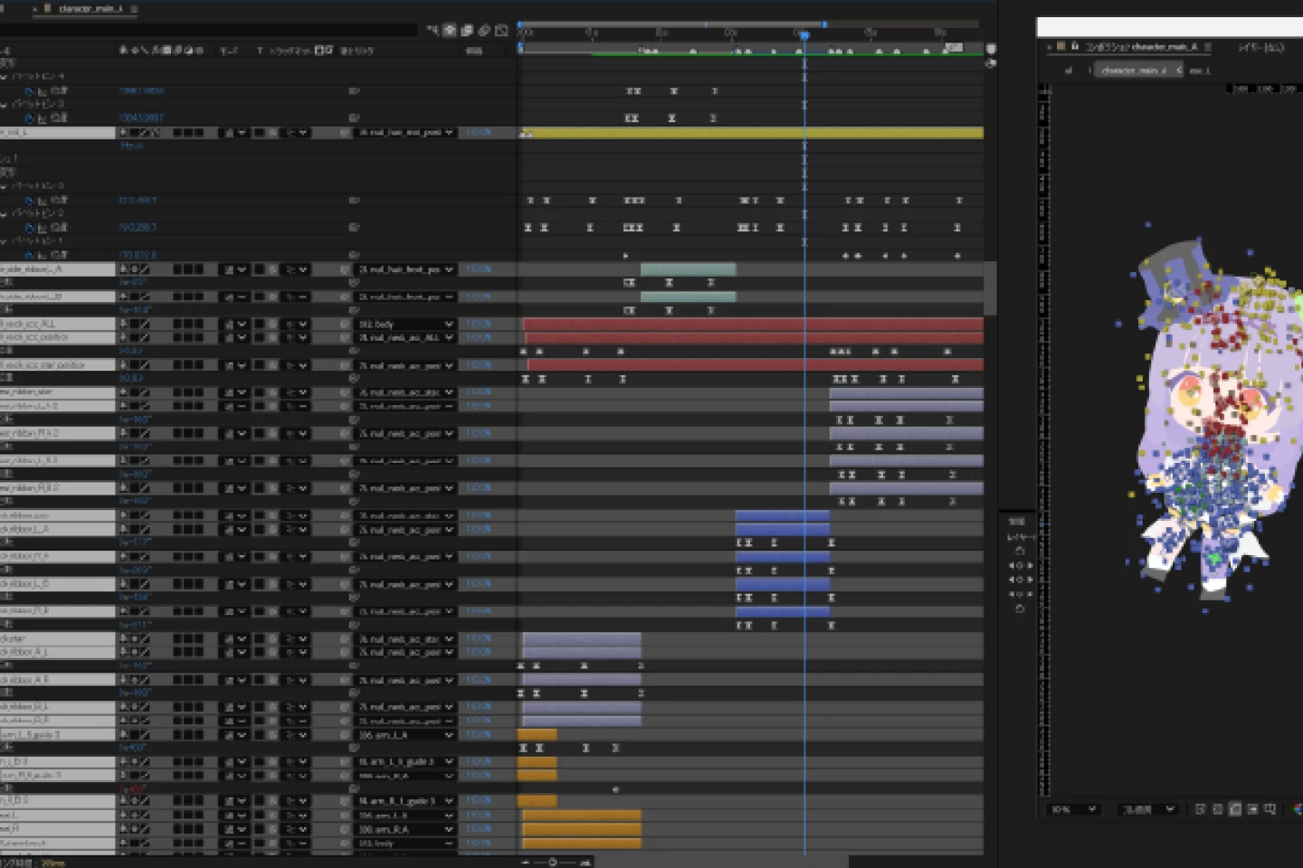Click the Fast Previews icon in viewer
The width and height of the screenshot is (1303, 868).
(x=1201, y=809)
